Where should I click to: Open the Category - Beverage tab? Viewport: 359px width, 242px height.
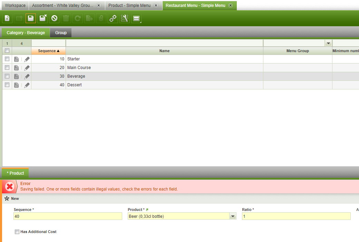click(x=26, y=33)
